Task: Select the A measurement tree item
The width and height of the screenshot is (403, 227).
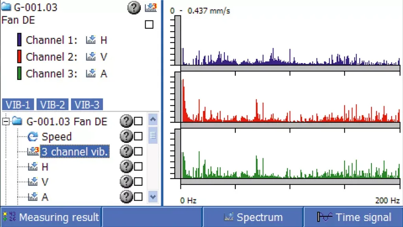Action: click(x=45, y=197)
